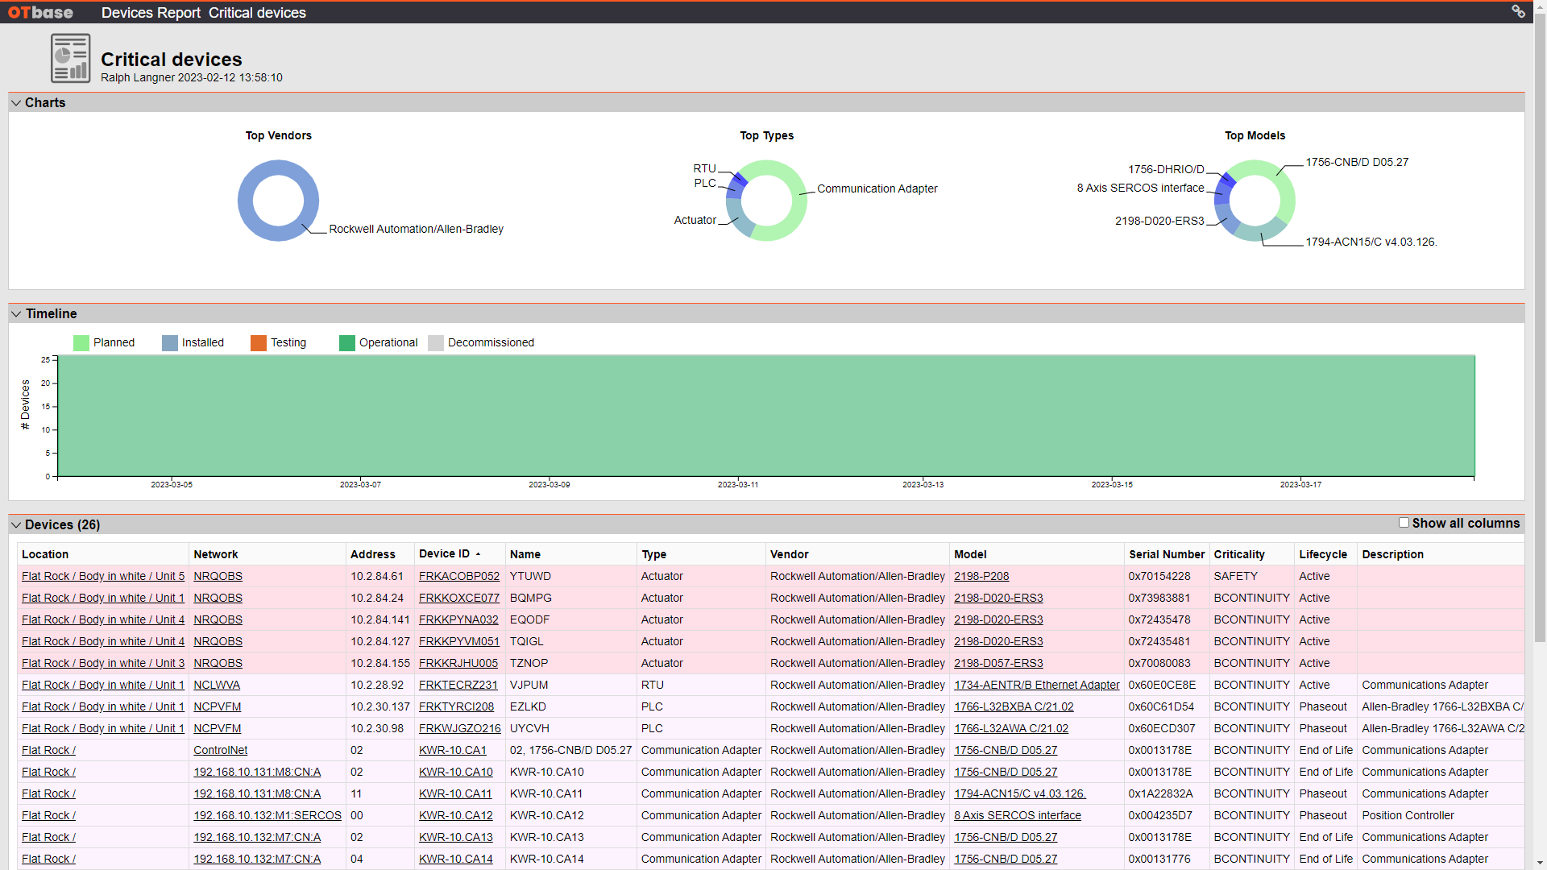1547x870 pixels.
Task: Open device FRKACOBP052
Action: point(459,577)
